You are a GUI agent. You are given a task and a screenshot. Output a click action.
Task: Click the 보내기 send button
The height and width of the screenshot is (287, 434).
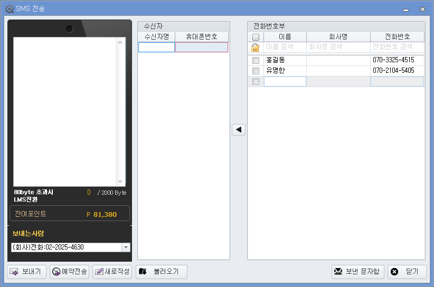pos(27,272)
